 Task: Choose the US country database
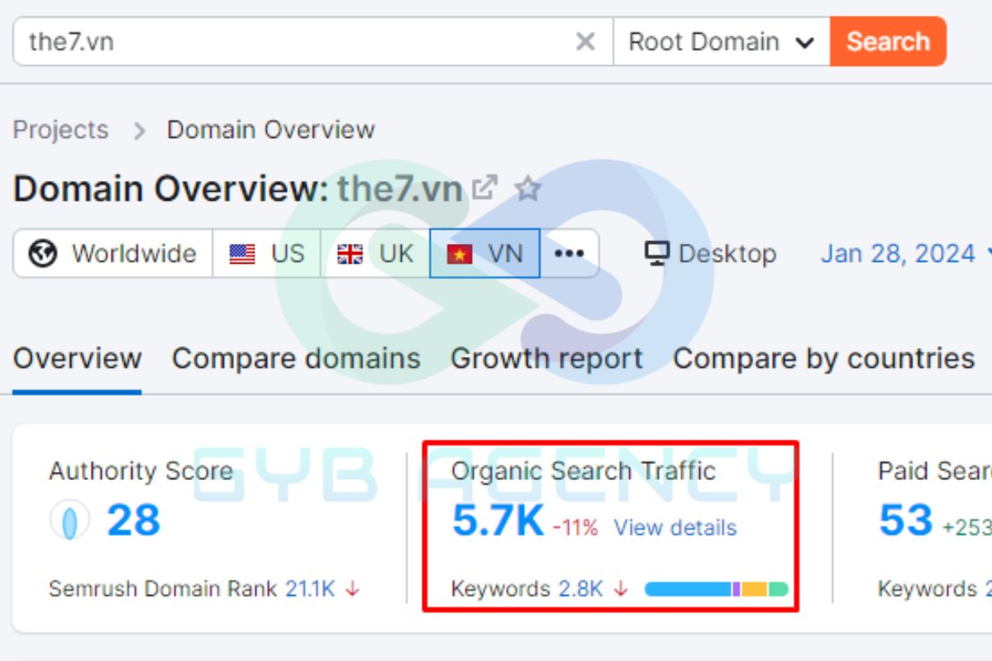click(267, 254)
